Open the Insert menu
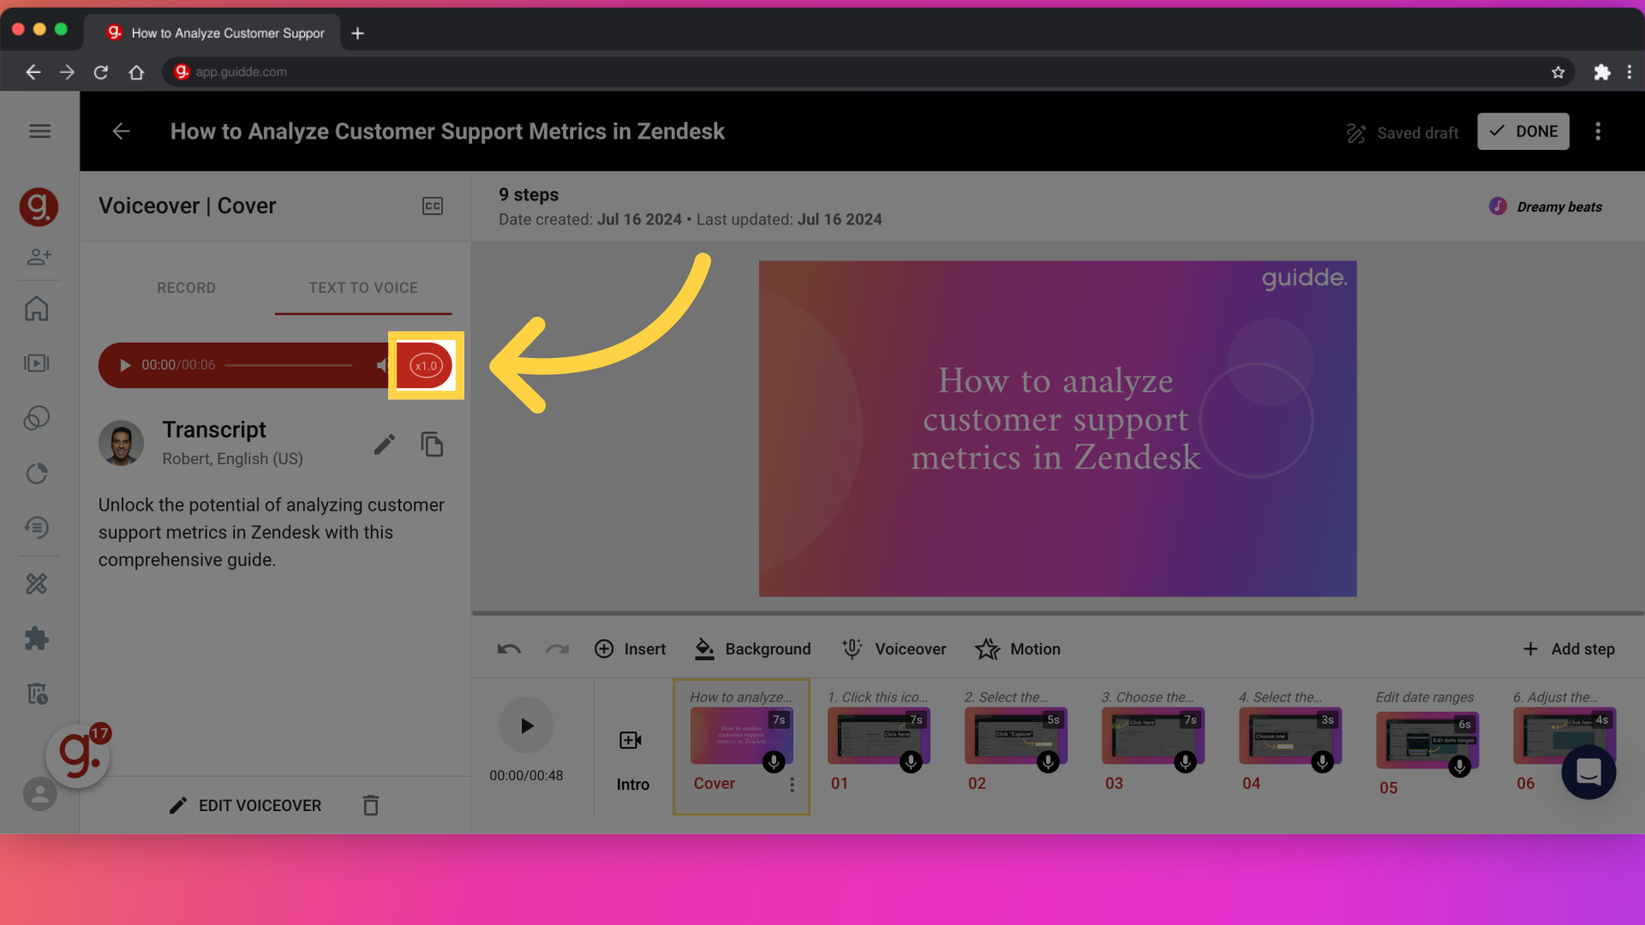The width and height of the screenshot is (1645, 925). click(630, 649)
